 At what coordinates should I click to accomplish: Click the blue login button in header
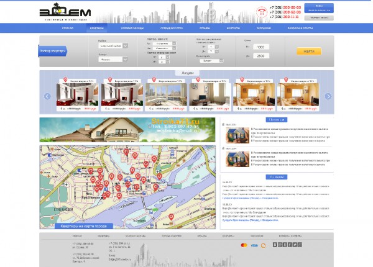(x=319, y=8)
